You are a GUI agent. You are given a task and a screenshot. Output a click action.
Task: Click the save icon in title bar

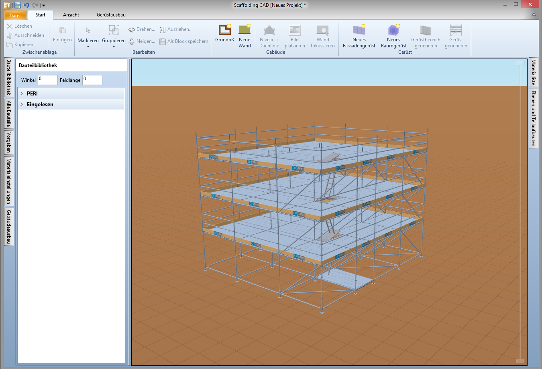18,5
